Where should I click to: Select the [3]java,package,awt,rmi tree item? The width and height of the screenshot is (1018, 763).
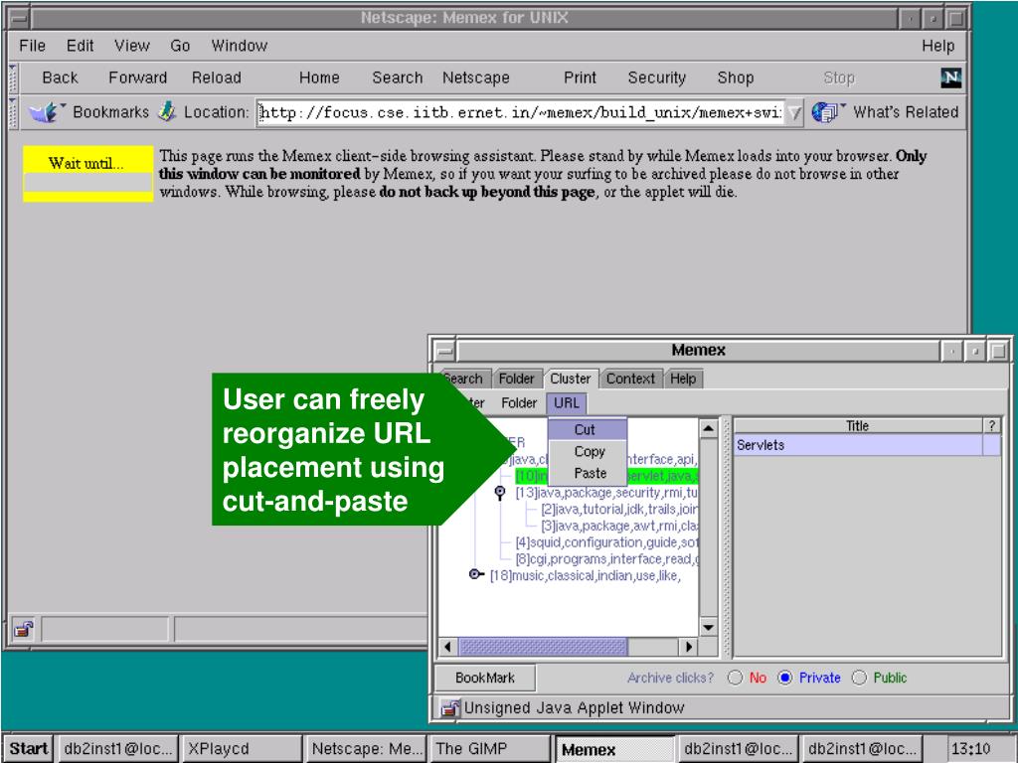pyautogui.click(x=619, y=526)
